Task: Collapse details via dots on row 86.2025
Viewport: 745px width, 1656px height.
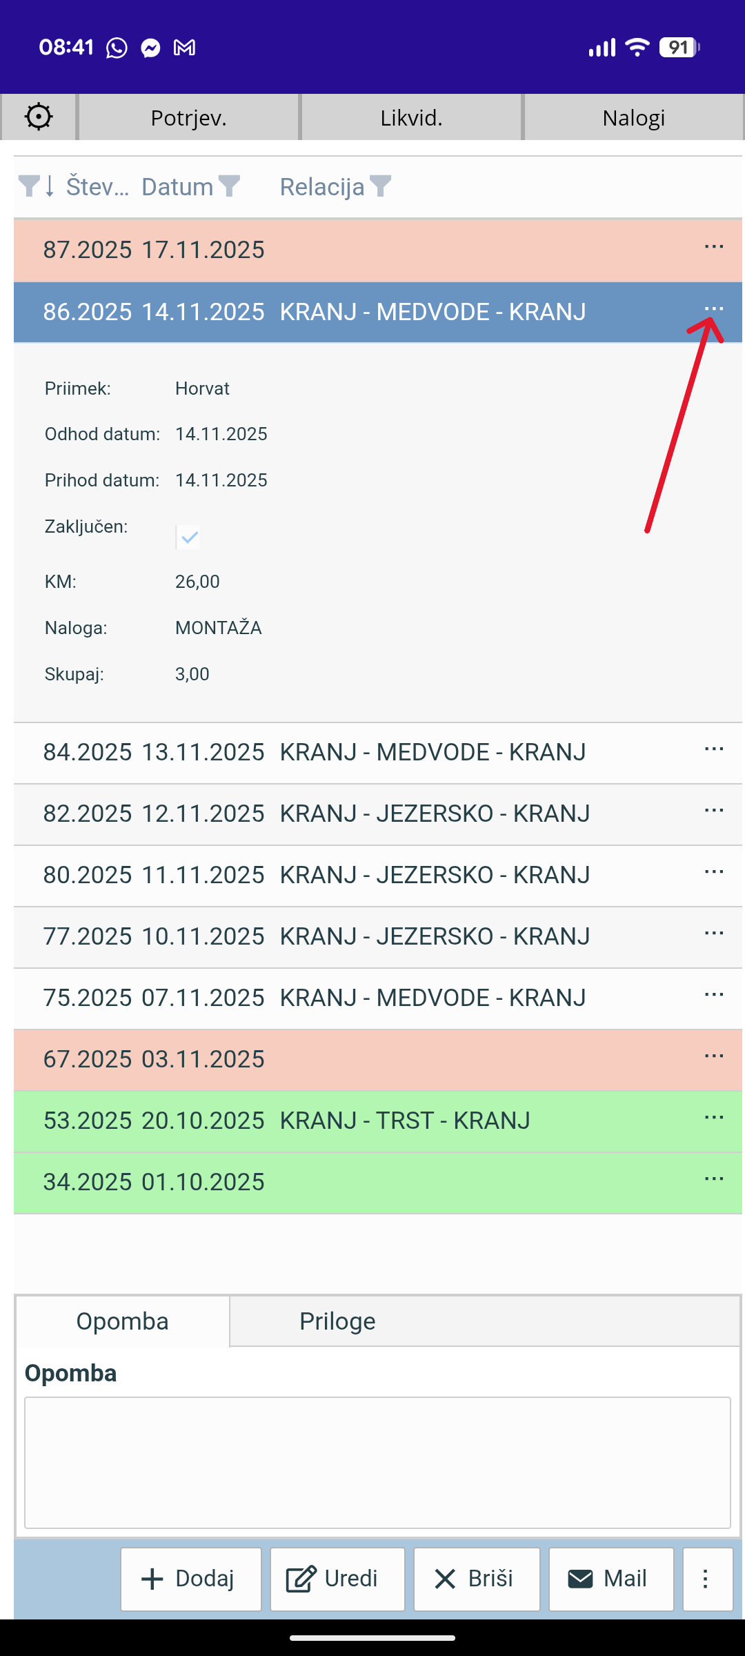Action: [x=714, y=309]
